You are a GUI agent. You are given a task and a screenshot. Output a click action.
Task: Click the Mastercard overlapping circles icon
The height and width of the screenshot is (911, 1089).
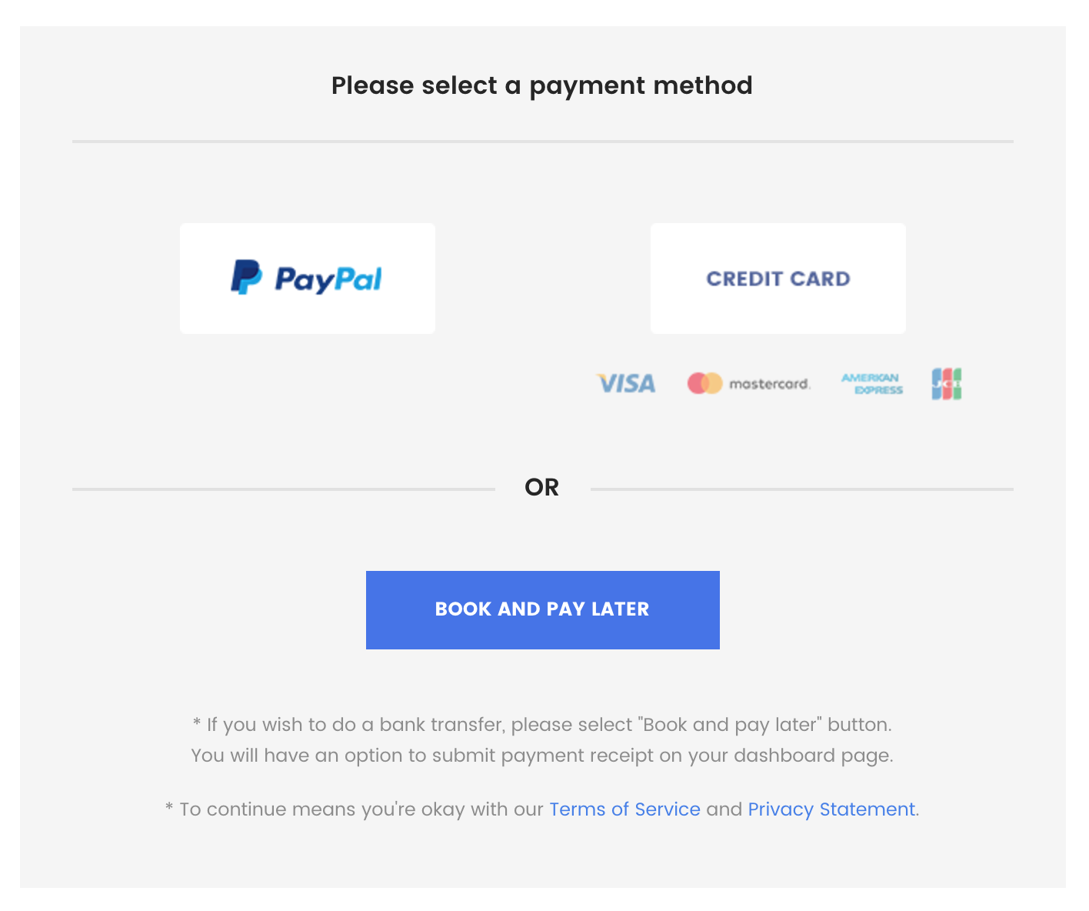[704, 383]
